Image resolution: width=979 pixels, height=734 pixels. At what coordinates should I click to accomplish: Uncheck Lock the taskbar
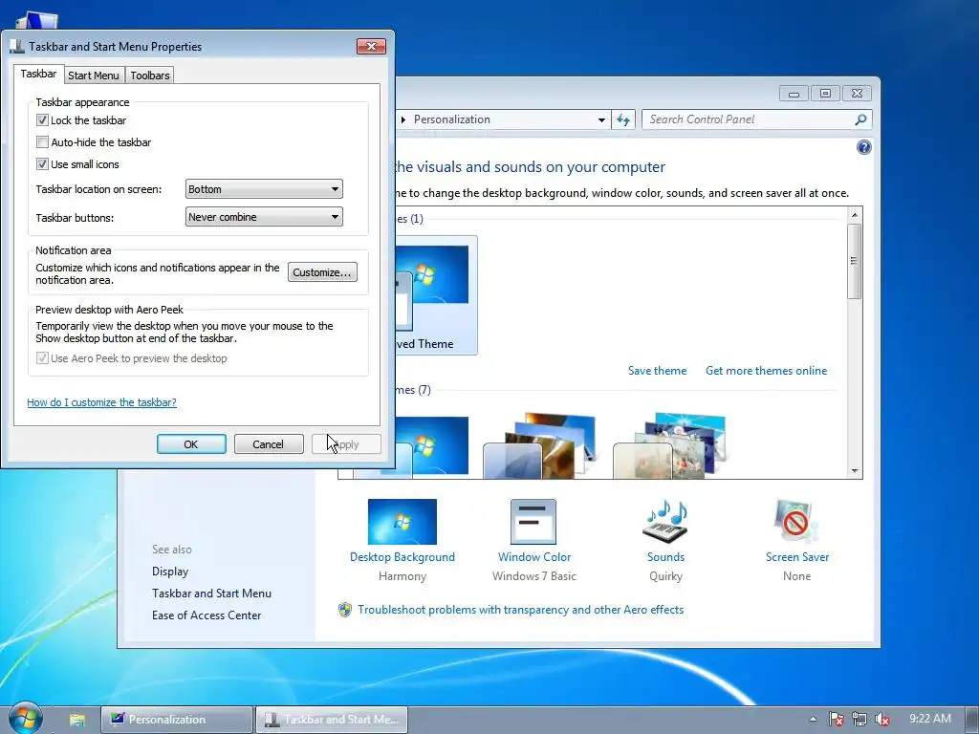pyautogui.click(x=42, y=119)
